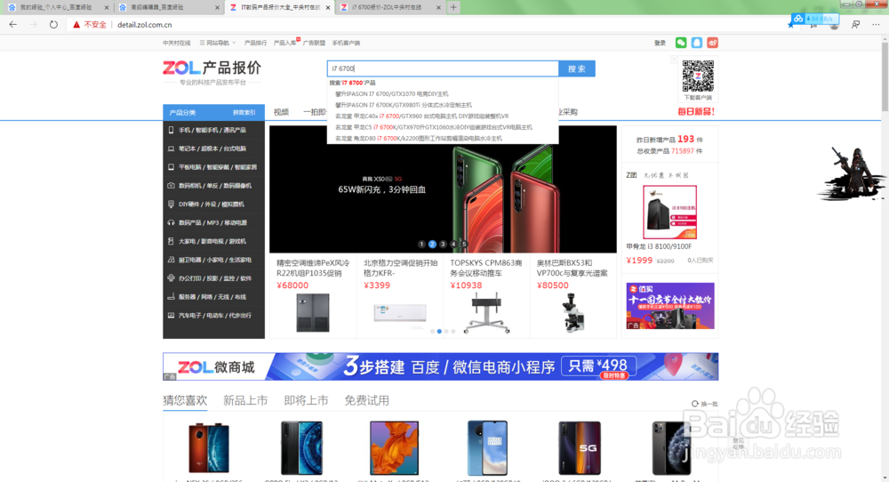This screenshot has width=889, height=482.
Task: Open the 手机客户端 link
Action: tap(346, 43)
